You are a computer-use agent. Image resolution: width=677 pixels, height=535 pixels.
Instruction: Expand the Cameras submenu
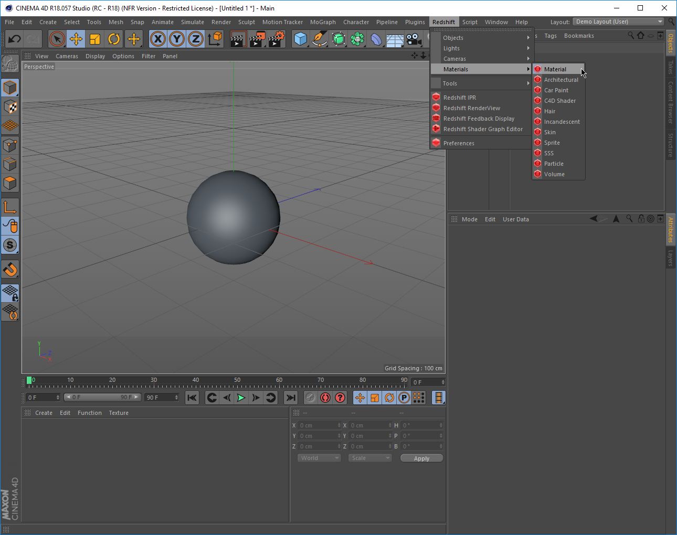pos(481,59)
